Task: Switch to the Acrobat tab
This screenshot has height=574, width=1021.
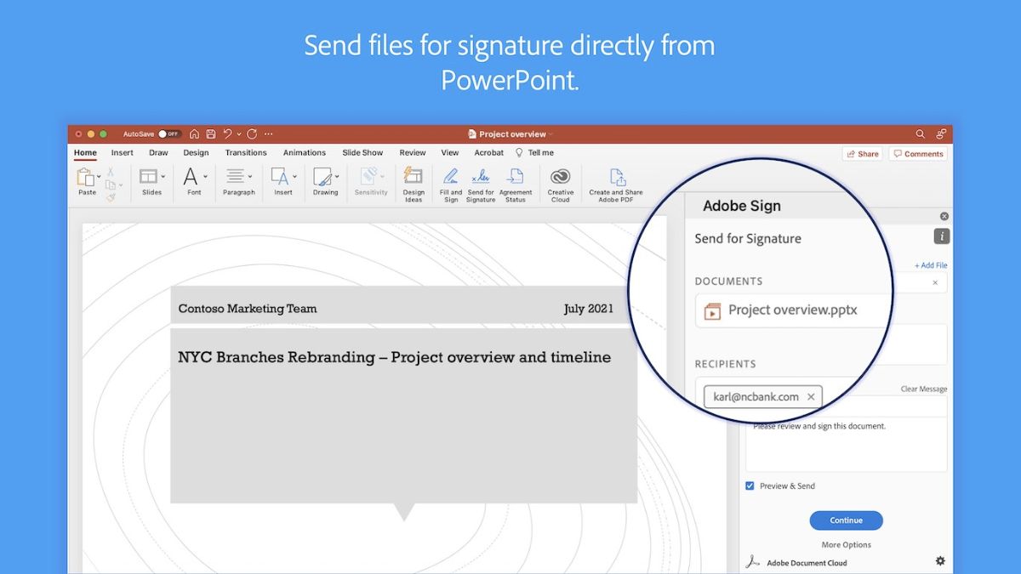Action: click(x=489, y=153)
